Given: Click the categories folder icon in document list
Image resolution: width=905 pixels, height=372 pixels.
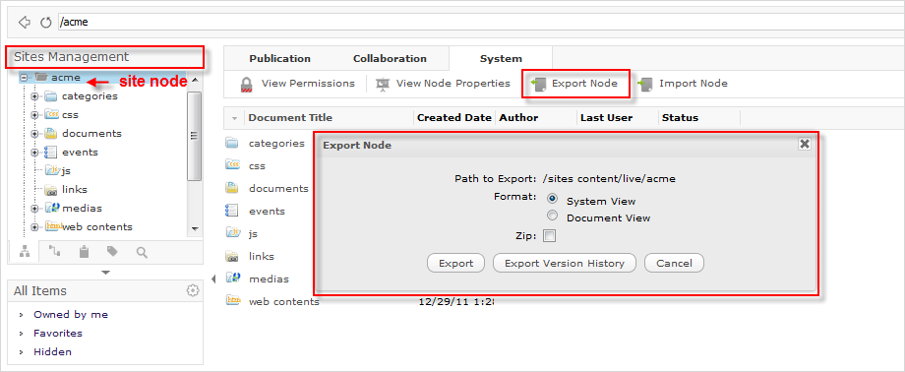Looking at the screenshot, I should (x=232, y=143).
